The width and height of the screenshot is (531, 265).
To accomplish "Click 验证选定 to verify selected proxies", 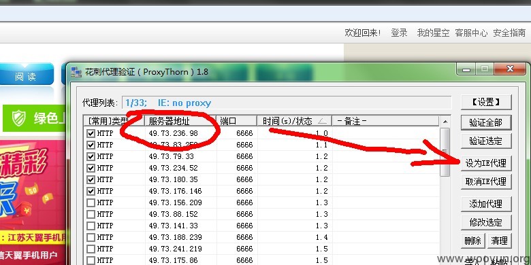I will (486, 141).
